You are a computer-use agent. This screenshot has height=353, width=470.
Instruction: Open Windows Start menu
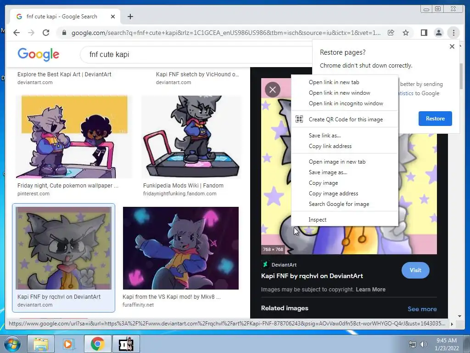tap(12, 344)
